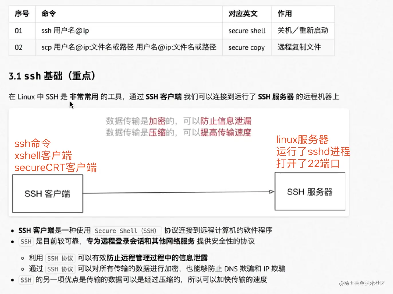393x294 pixels.
Task: Click the bold 'SSH 客户端' in intro sentence
Action: click(164, 97)
